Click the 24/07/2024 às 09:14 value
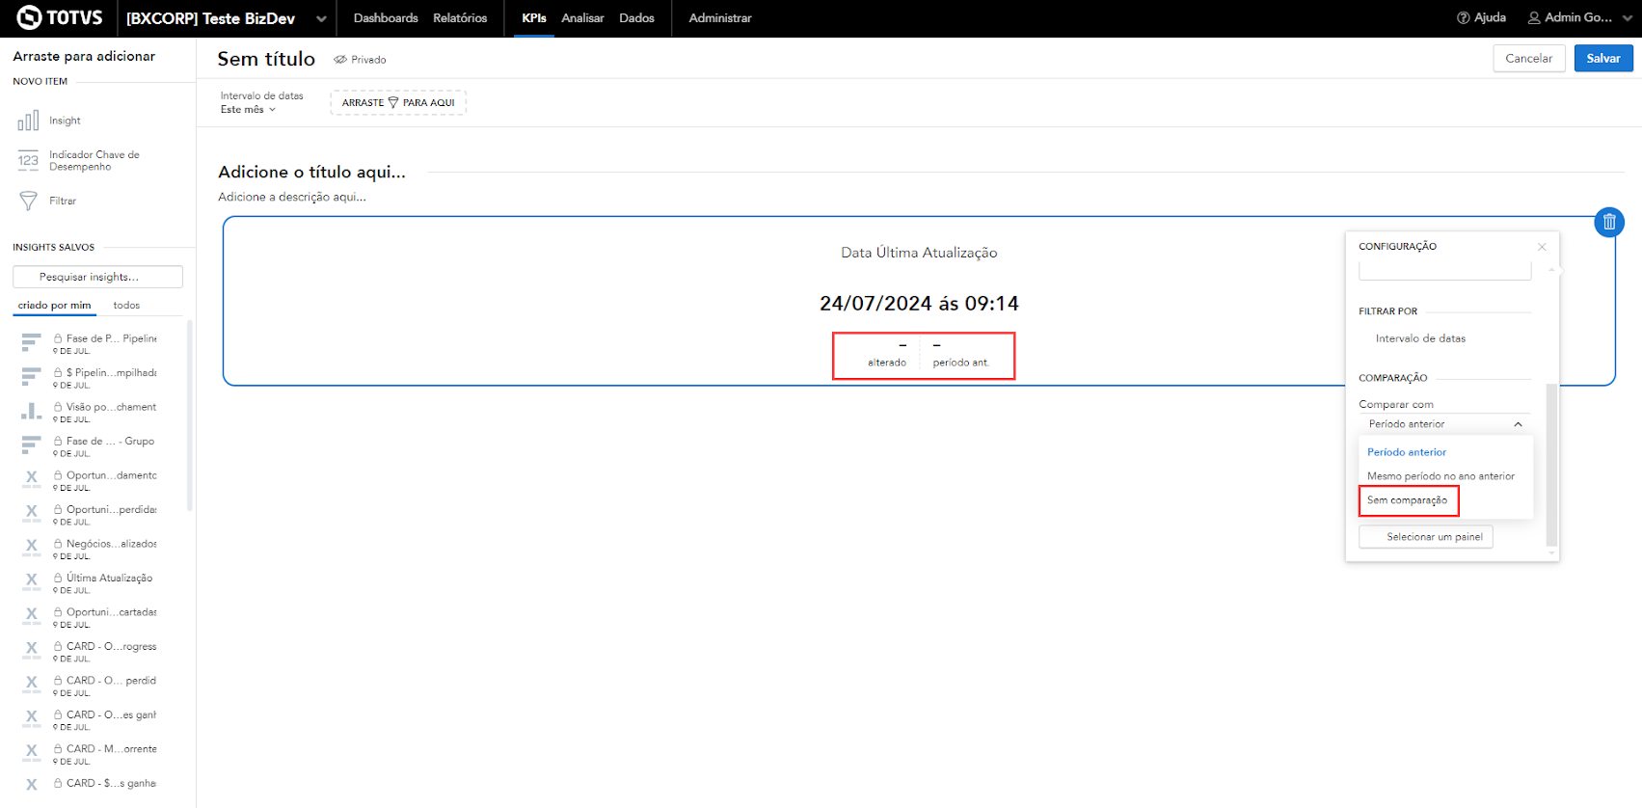This screenshot has width=1642, height=808. pyautogui.click(x=919, y=304)
